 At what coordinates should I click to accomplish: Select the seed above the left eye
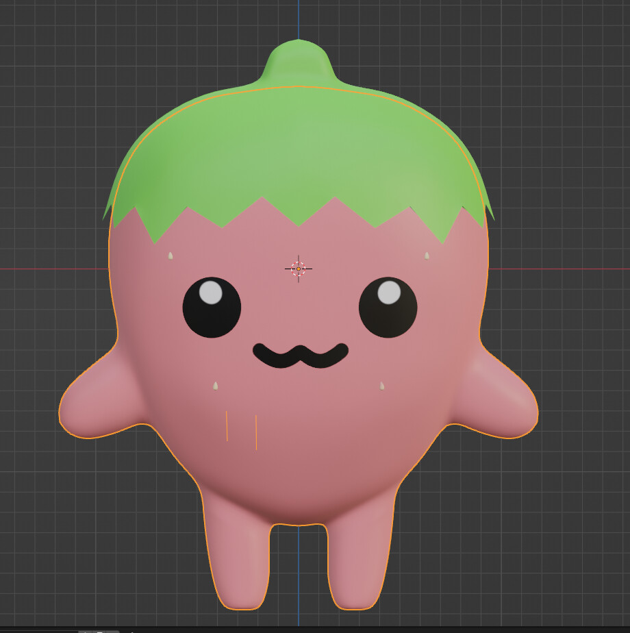coord(171,256)
